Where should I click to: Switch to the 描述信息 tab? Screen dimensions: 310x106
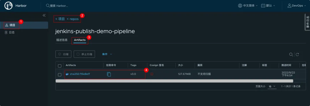point(62,40)
